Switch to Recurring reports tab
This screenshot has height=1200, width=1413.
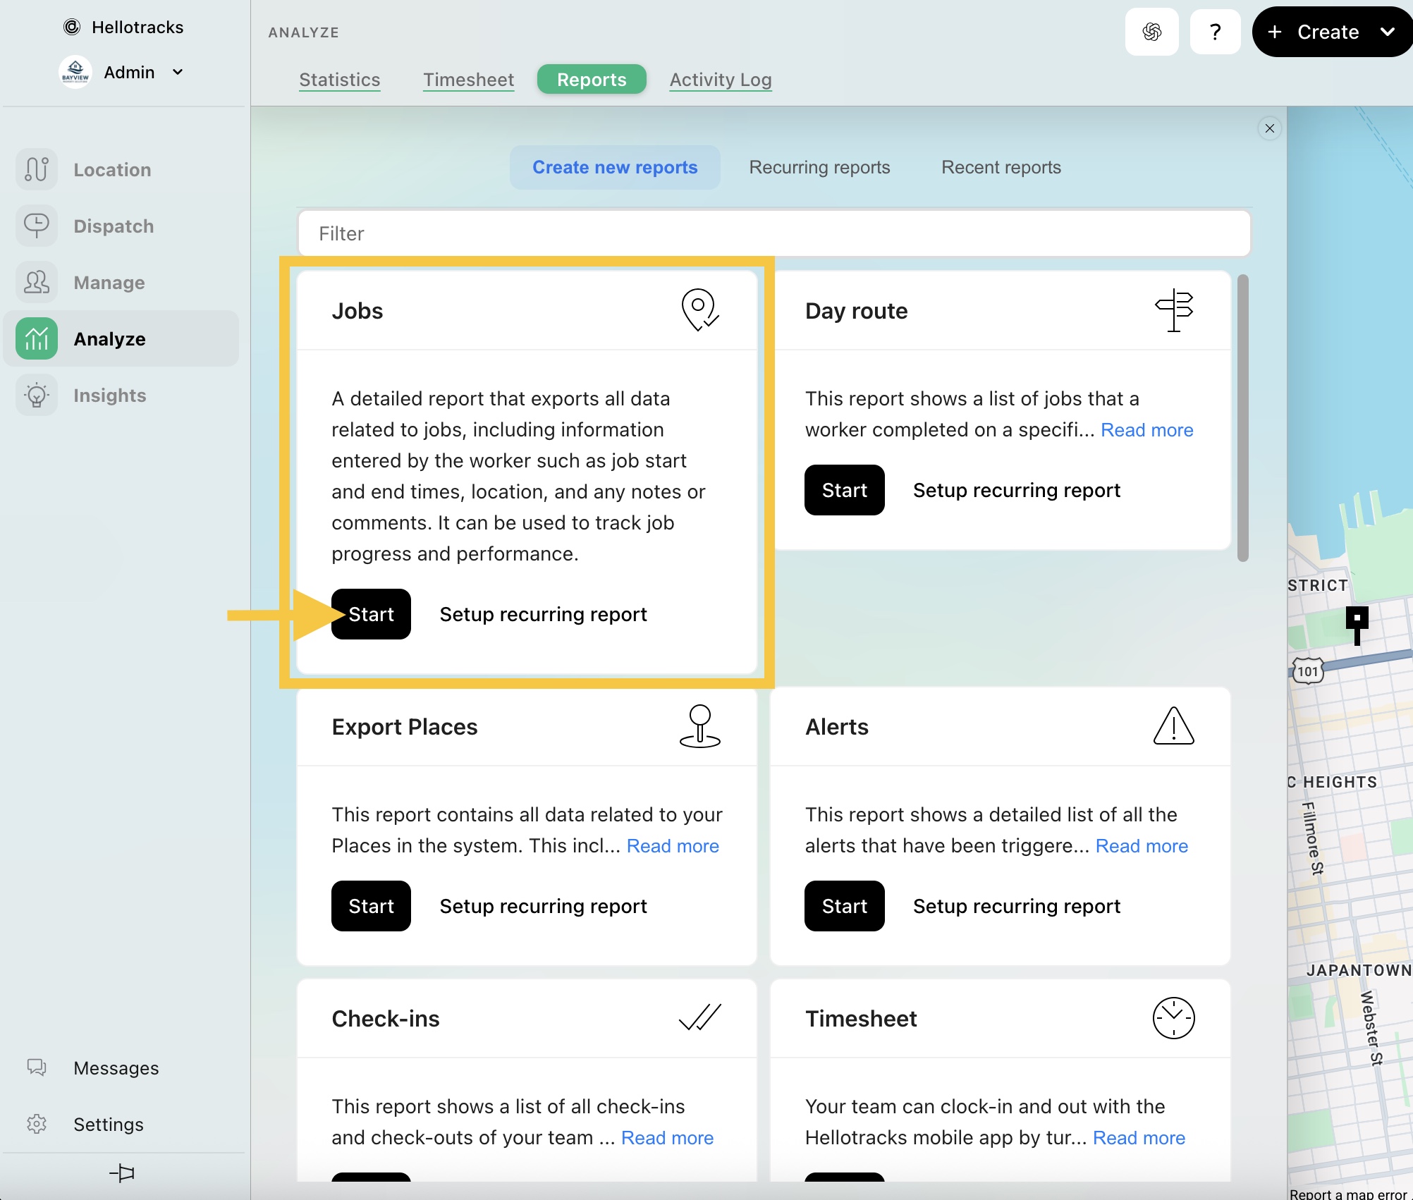819,167
